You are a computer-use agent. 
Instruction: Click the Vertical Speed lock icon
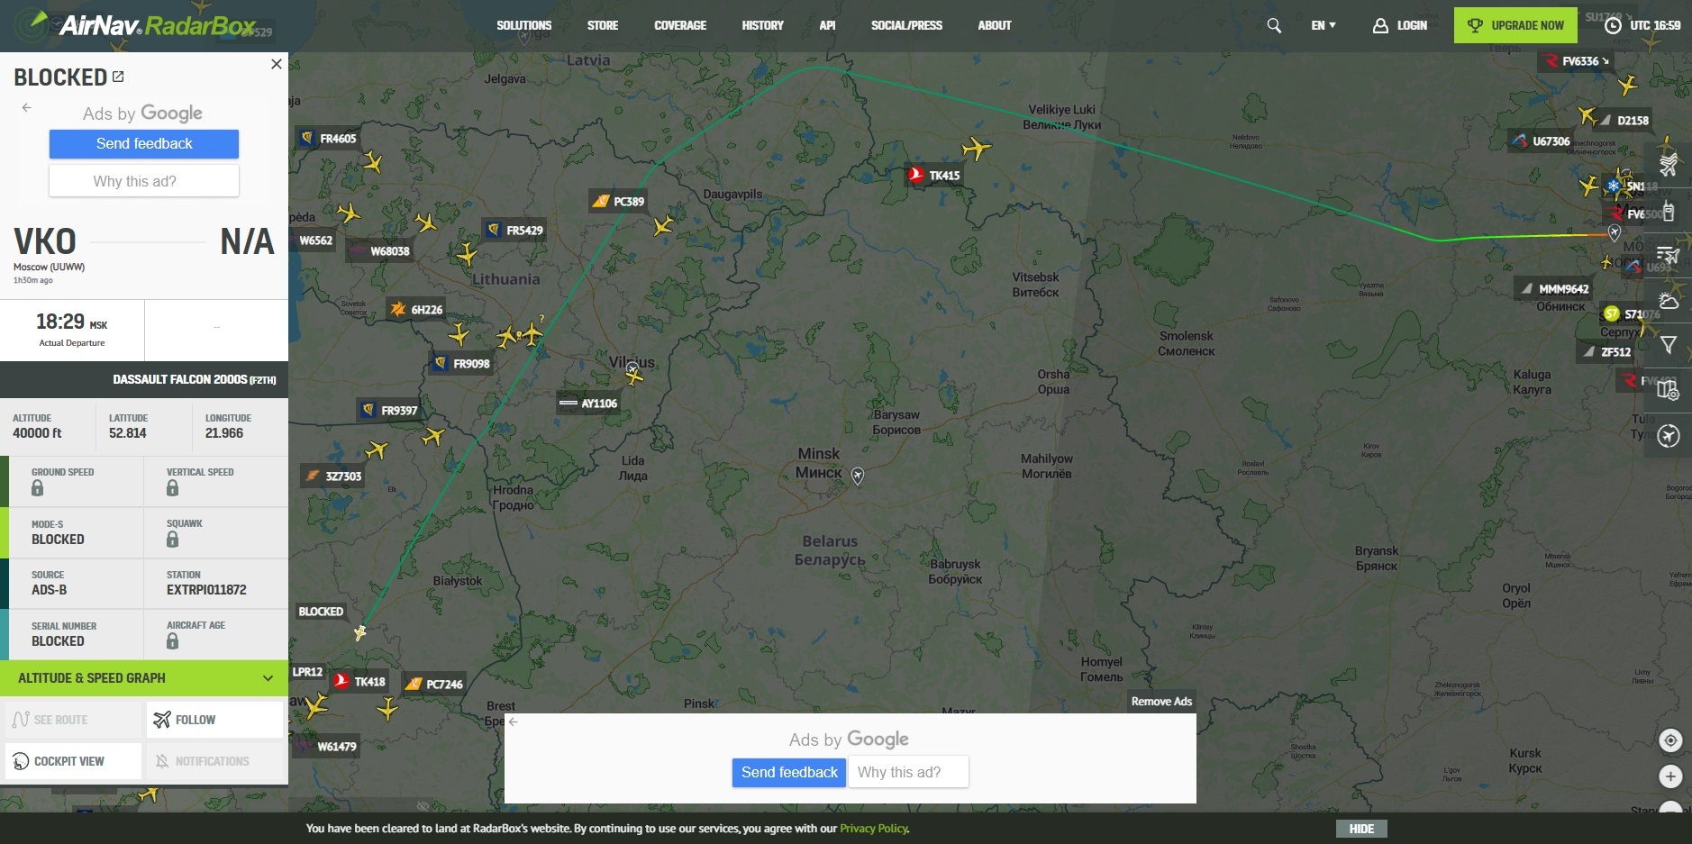click(172, 487)
